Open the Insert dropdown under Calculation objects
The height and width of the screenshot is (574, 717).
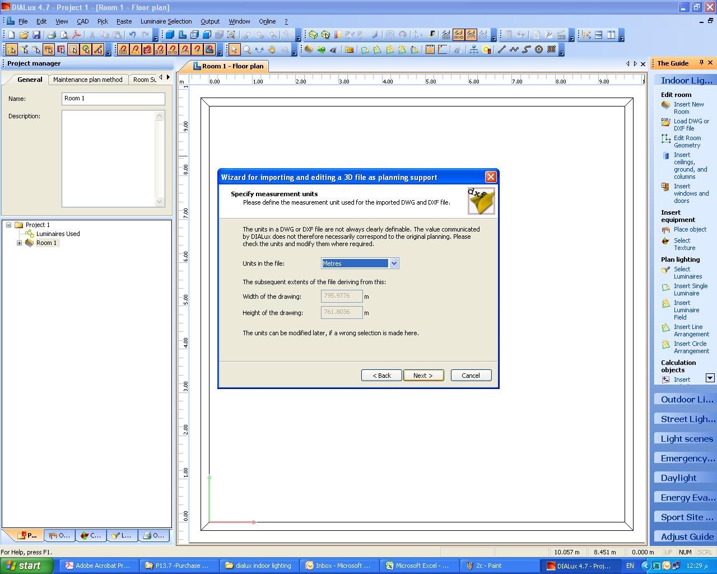pos(710,378)
